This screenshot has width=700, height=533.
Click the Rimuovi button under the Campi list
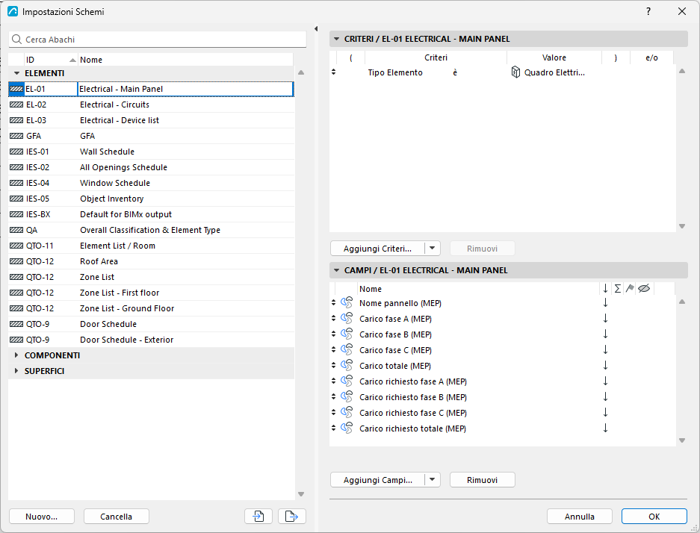click(x=482, y=480)
